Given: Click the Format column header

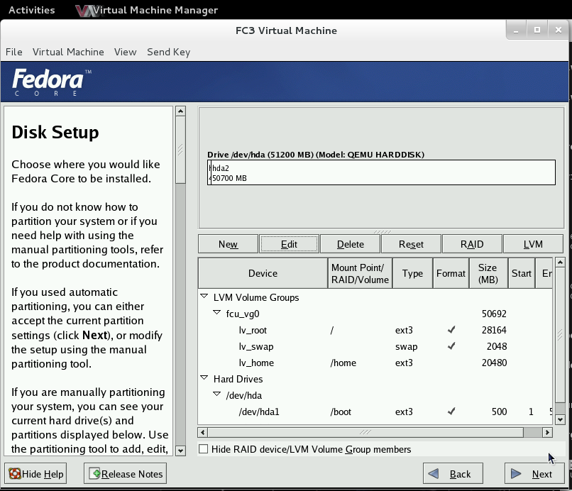Looking at the screenshot, I should click(x=451, y=273).
